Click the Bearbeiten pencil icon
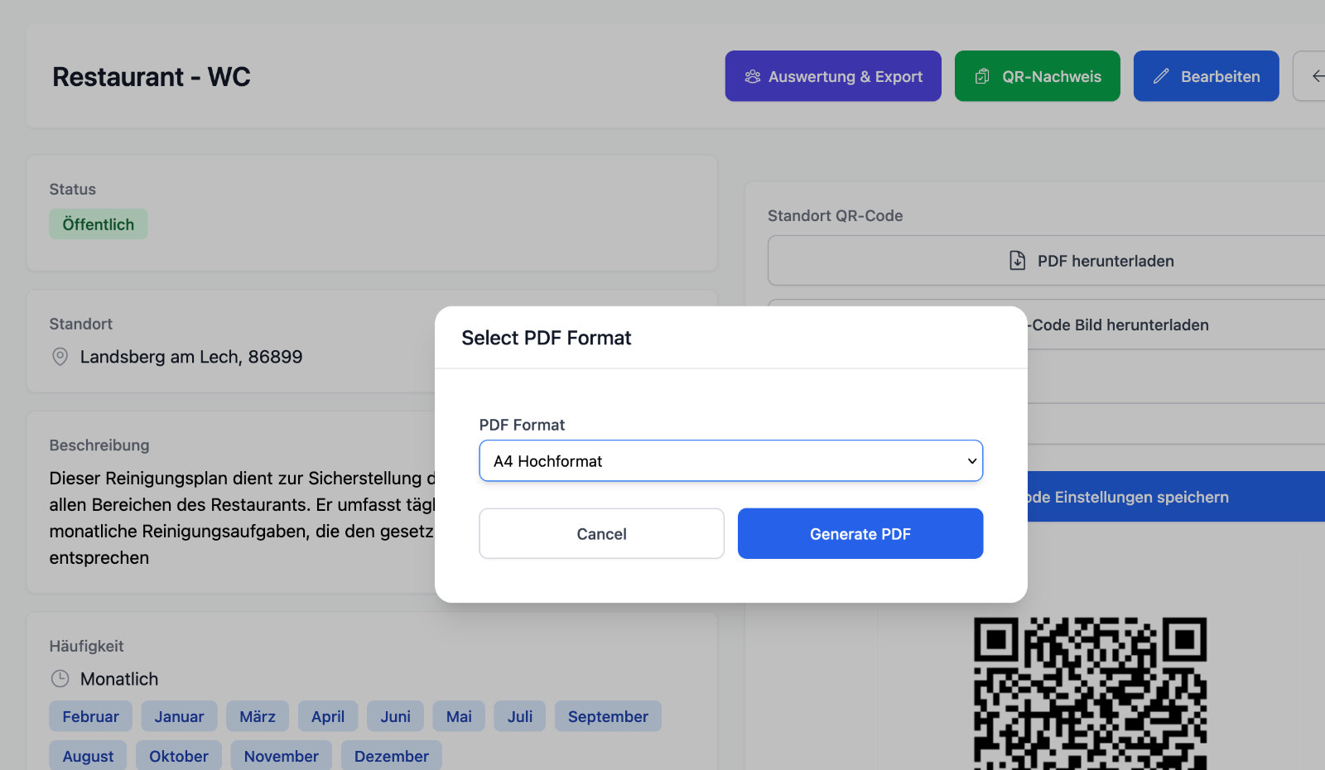1325x770 pixels. [1161, 76]
